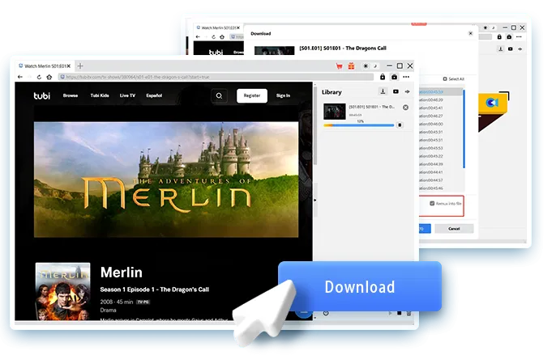Screen dimensions: 556x355
Task: Click the large blue Download button
Action: [360, 286]
